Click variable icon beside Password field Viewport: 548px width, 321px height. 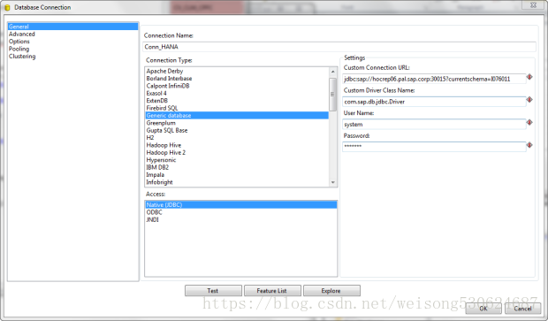point(529,145)
